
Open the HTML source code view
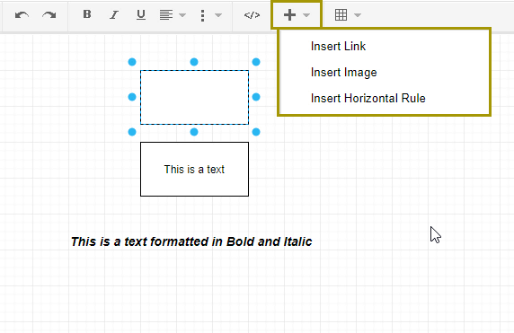[x=252, y=15]
